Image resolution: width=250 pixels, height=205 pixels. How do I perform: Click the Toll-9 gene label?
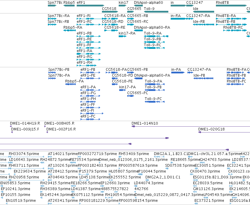click(149, 9)
